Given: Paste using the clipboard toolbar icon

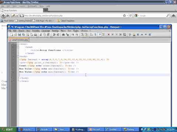Looking at the screenshot, I should coord(49,35).
